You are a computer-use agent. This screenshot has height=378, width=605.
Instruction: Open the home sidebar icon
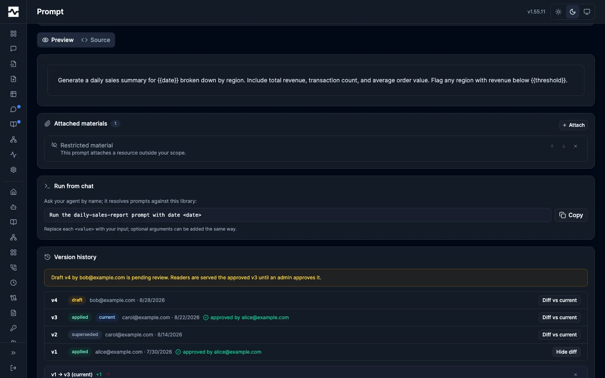pos(13,192)
